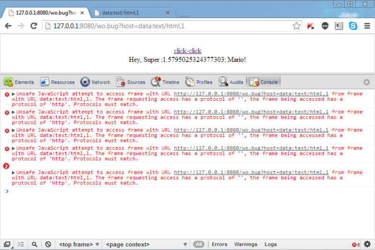Bookmark this page with the star icon

pyautogui.click(x=296, y=26)
